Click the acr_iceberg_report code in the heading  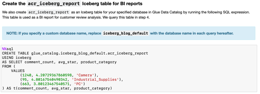(54, 4)
